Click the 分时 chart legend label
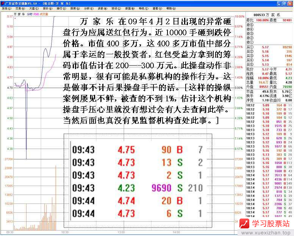294x236 pixels. coord(30,14)
